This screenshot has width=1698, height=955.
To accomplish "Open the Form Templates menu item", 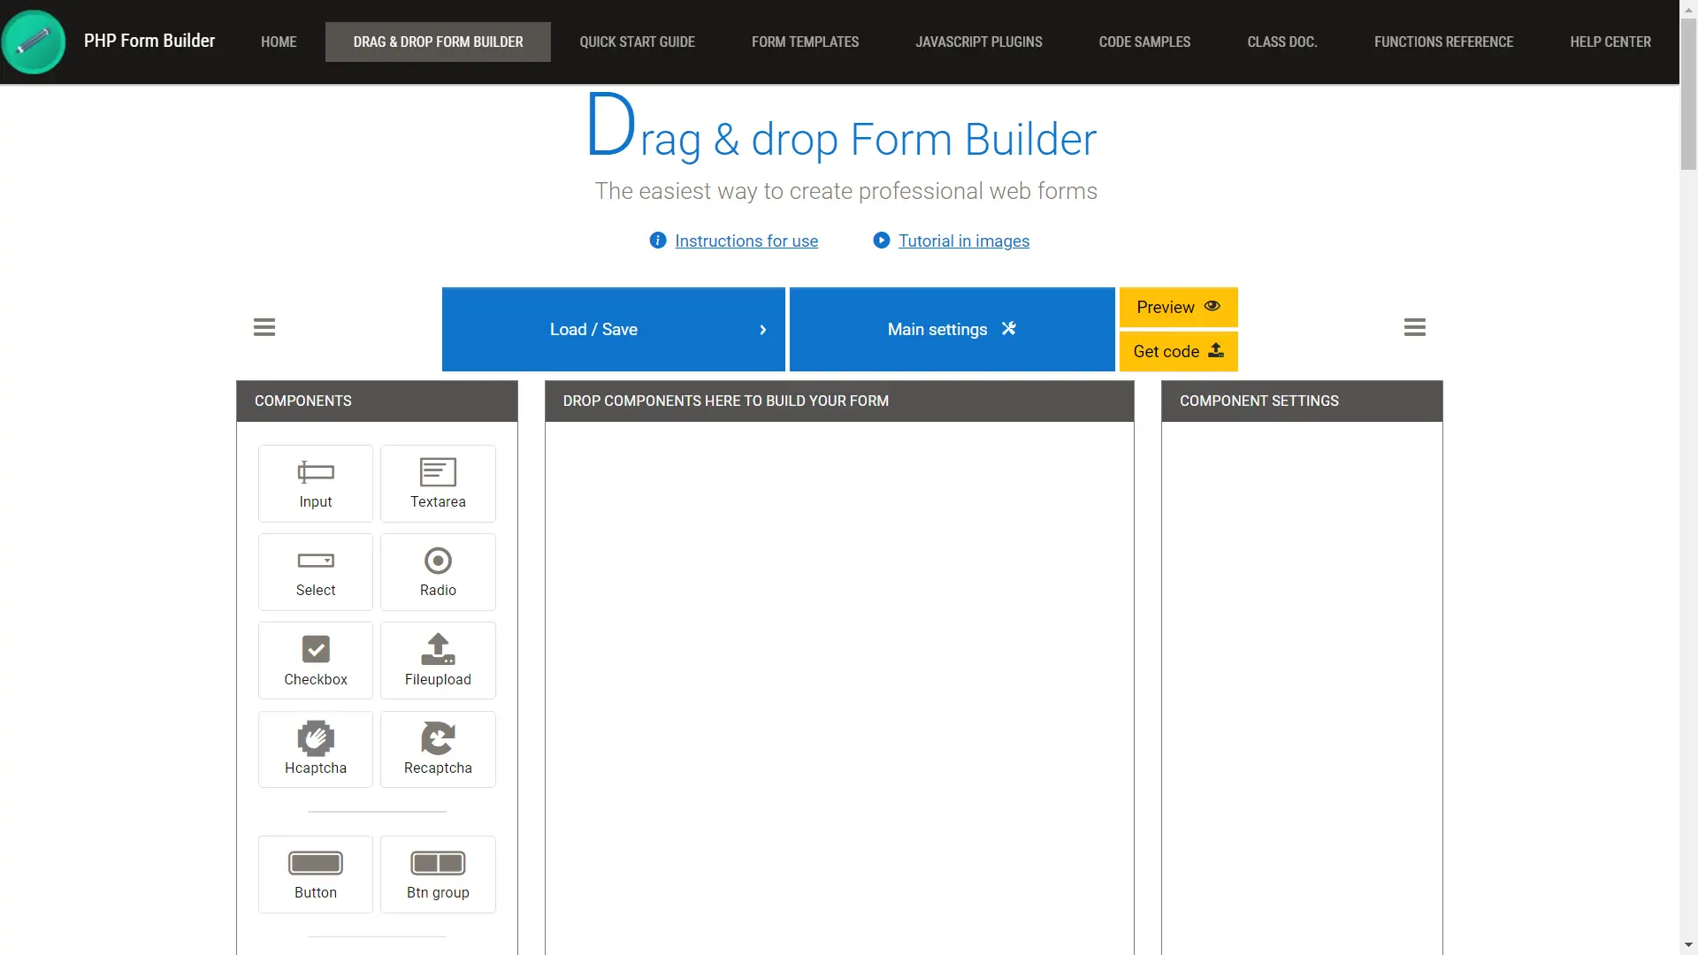I will [x=805, y=42].
